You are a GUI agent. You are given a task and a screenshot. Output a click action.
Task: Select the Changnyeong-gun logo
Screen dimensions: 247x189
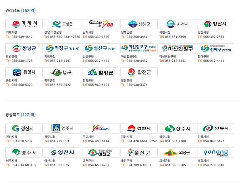coord(24,48)
